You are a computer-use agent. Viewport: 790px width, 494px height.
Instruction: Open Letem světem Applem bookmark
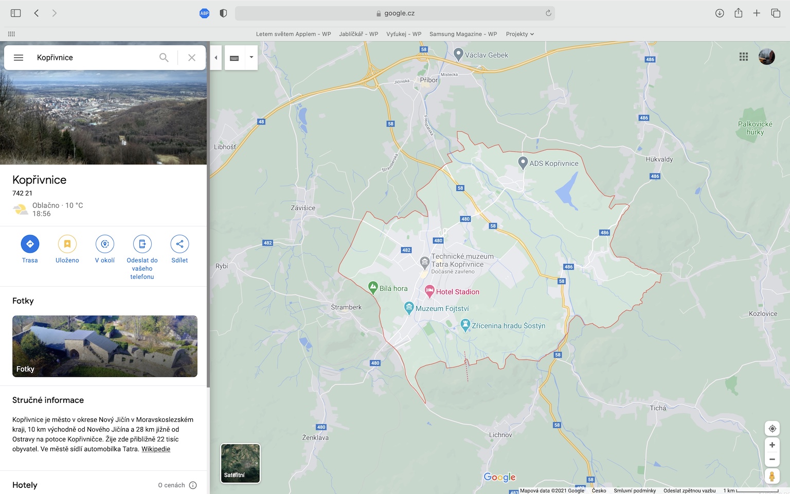pos(294,34)
